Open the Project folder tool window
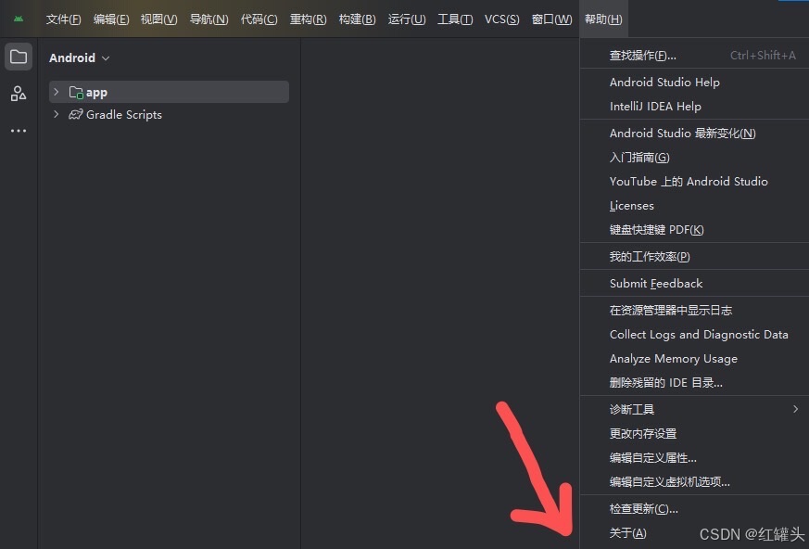Screen dimensions: 809x549 click(19, 57)
